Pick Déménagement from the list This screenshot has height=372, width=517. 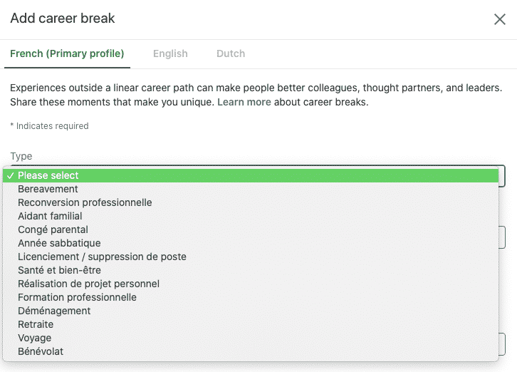point(54,311)
